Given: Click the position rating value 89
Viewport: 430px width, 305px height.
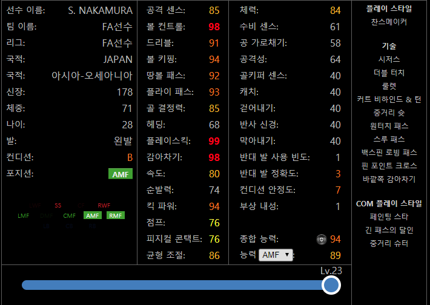Looking at the screenshot, I should pos(336,255).
